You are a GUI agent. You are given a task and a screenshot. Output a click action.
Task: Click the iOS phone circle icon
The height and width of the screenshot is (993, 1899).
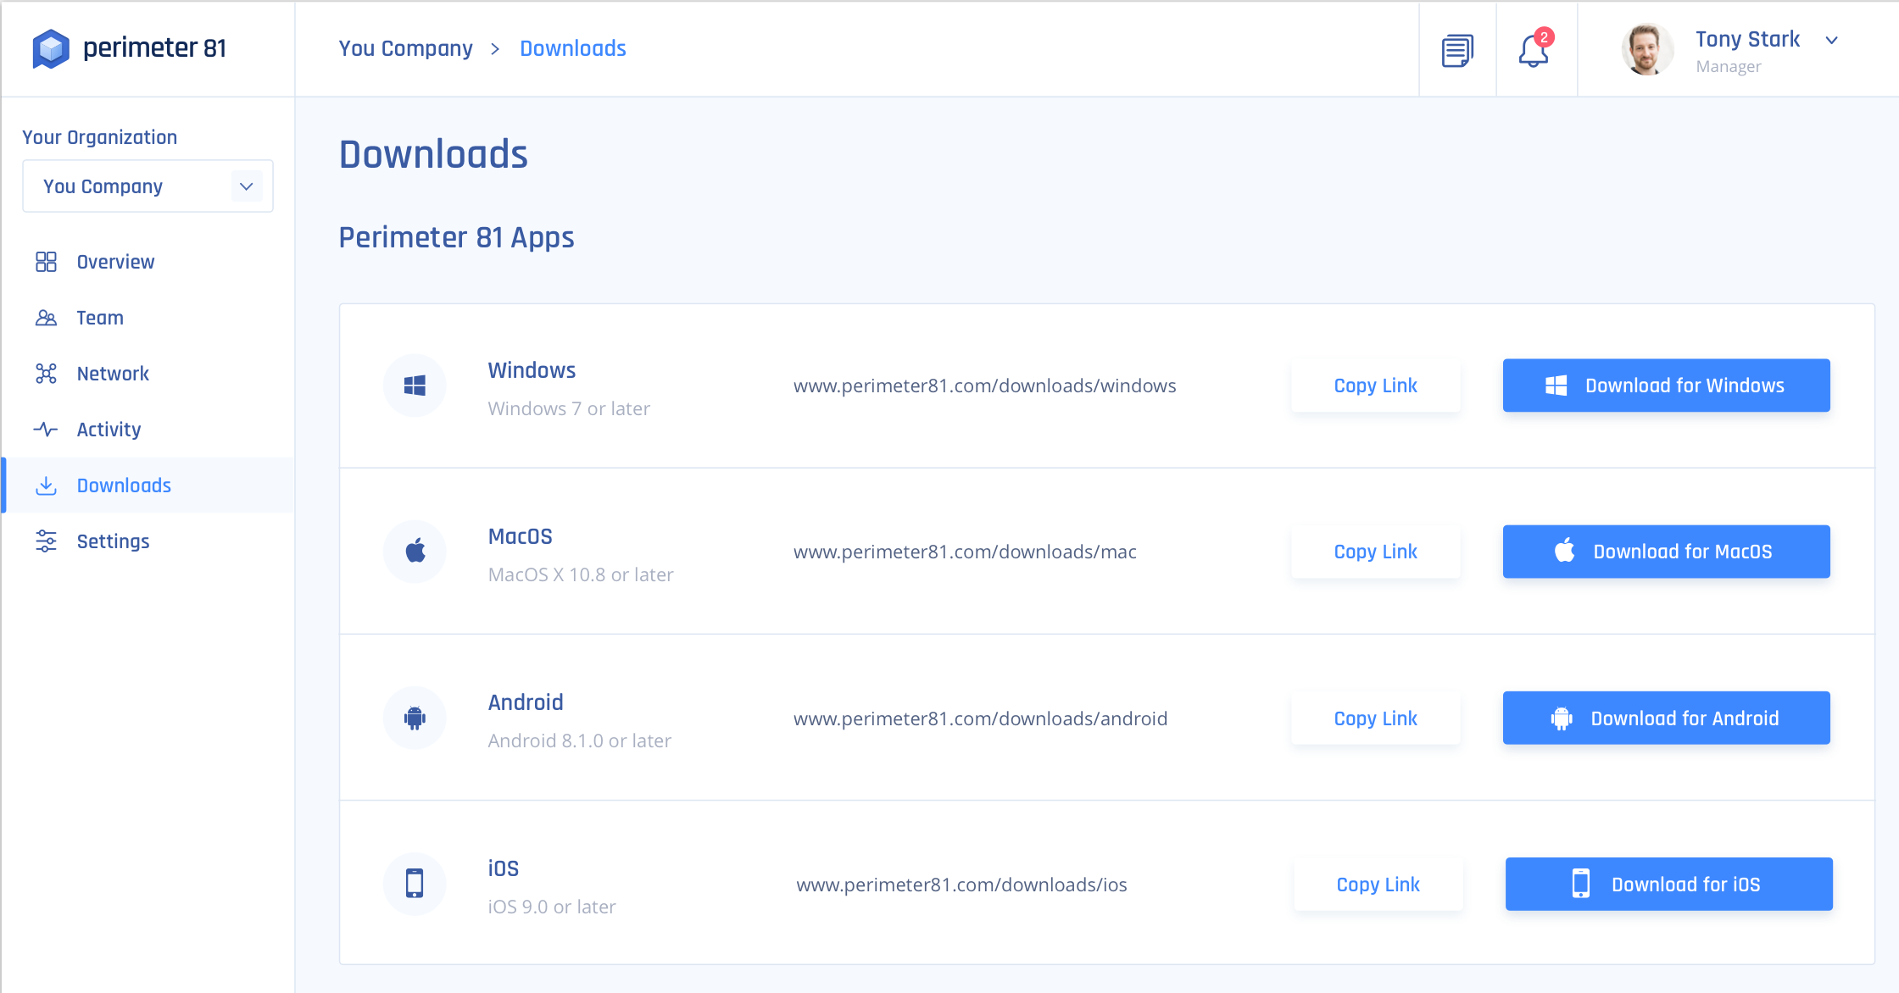pos(415,884)
